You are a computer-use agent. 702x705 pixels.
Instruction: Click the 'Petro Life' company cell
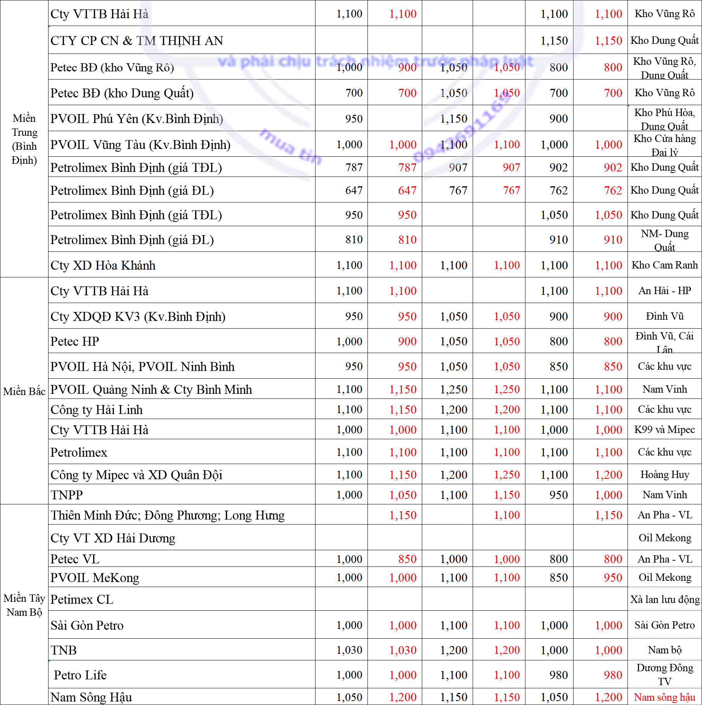pyautogui.click(x=182, y=675)
